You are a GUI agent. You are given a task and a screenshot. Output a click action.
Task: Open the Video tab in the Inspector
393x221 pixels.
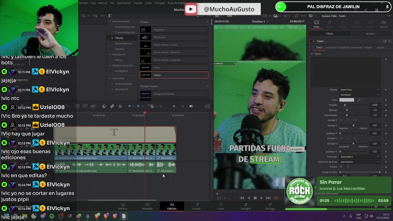coord(316,24)
